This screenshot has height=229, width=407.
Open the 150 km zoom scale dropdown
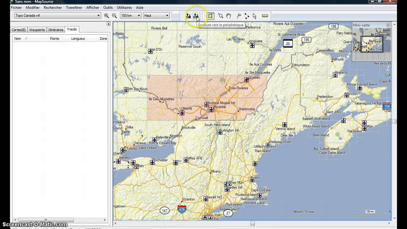pos(130,15)
